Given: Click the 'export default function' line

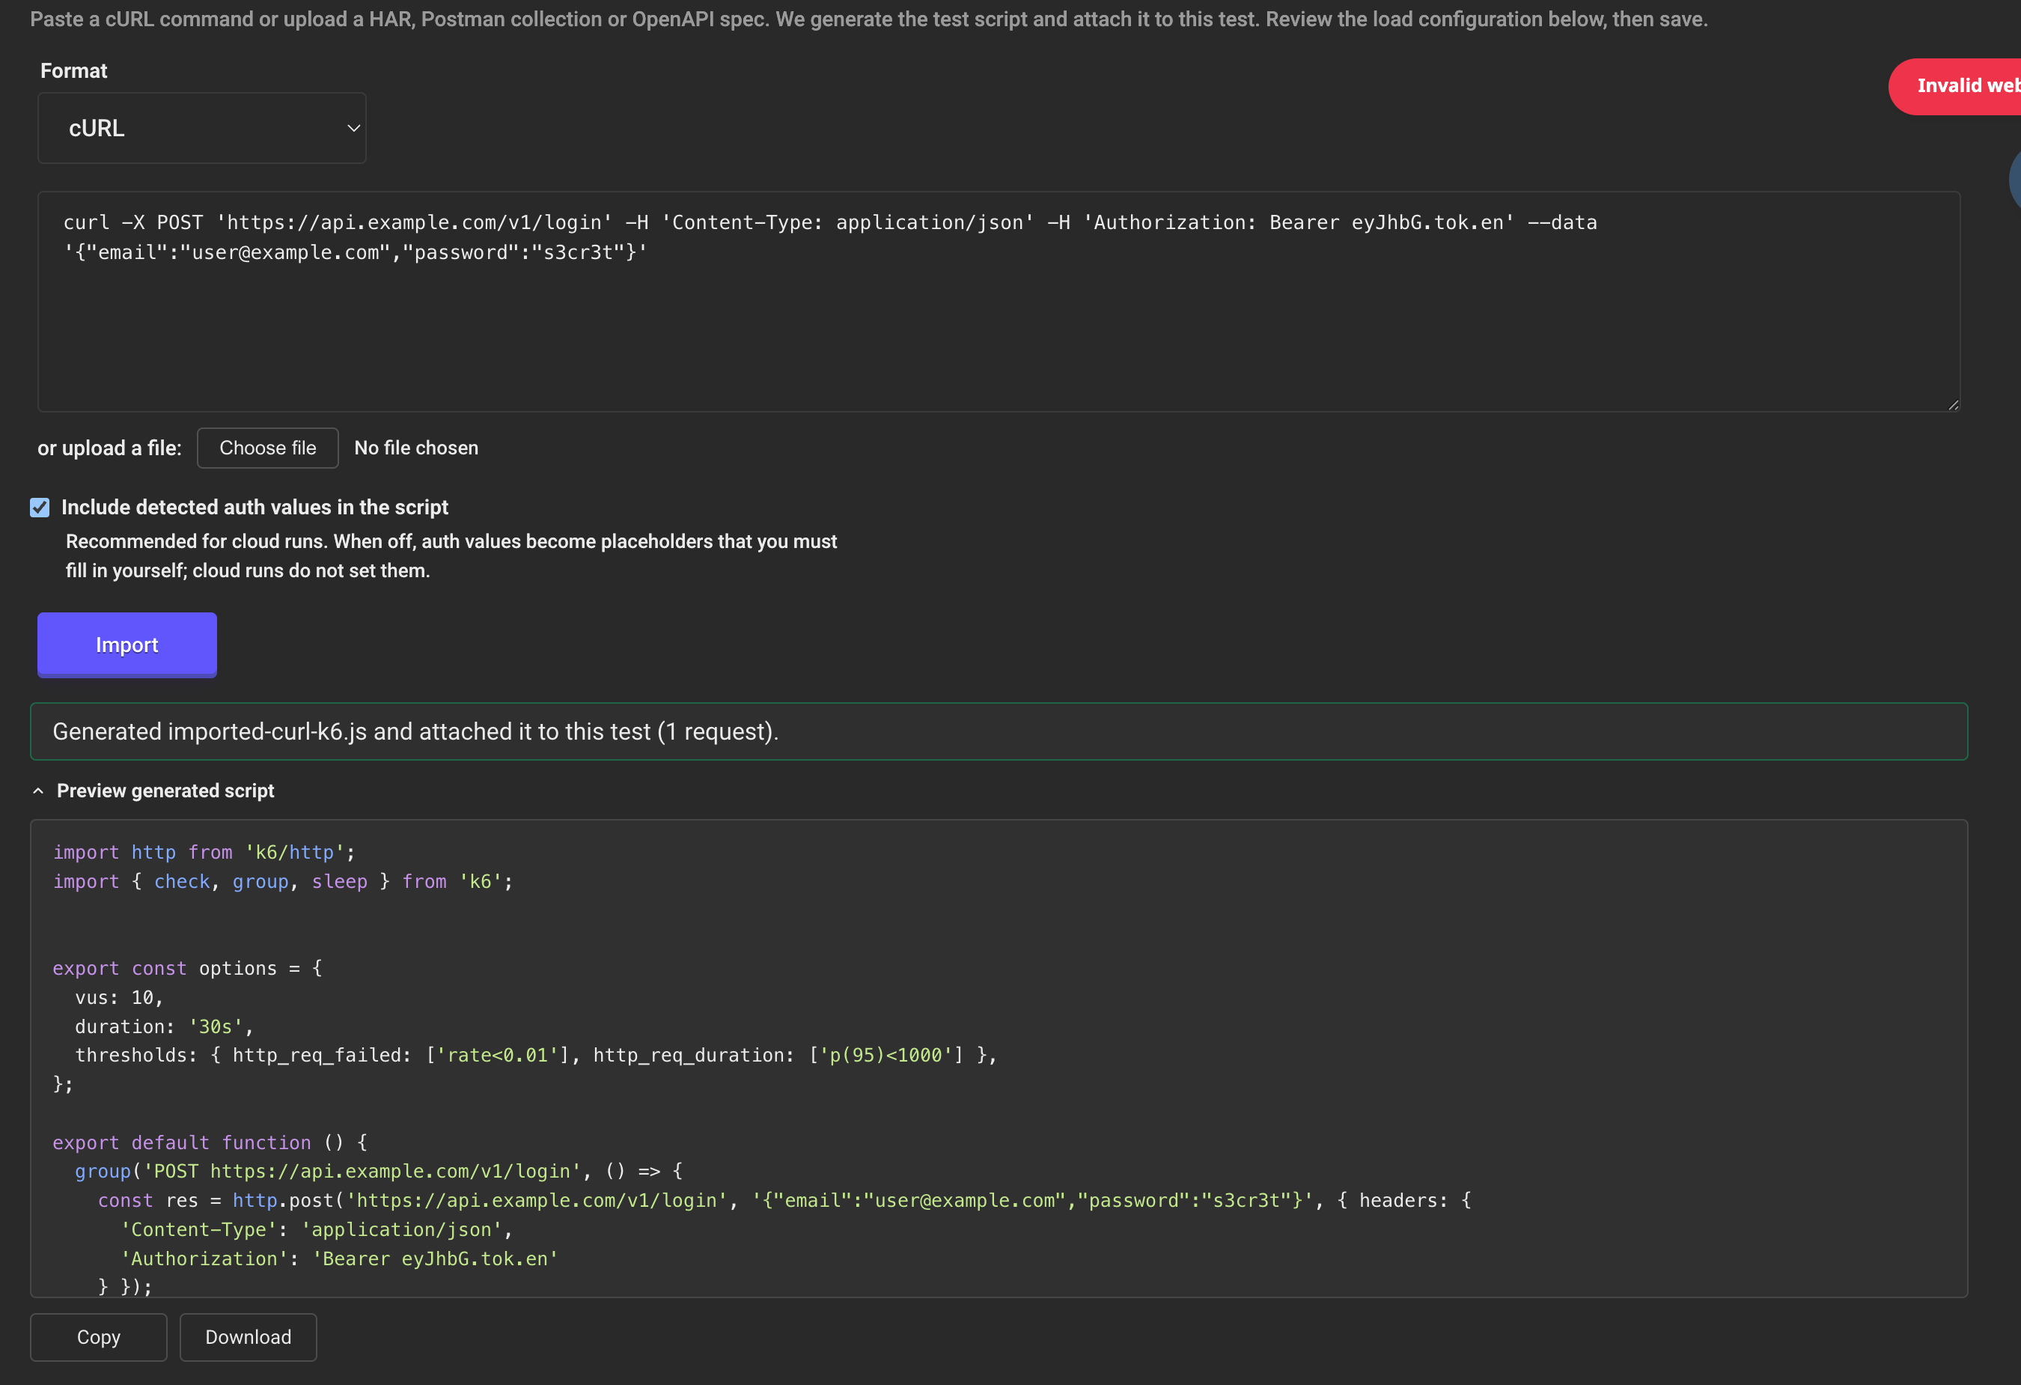Looking at the screenshot, I should 210,1142.
